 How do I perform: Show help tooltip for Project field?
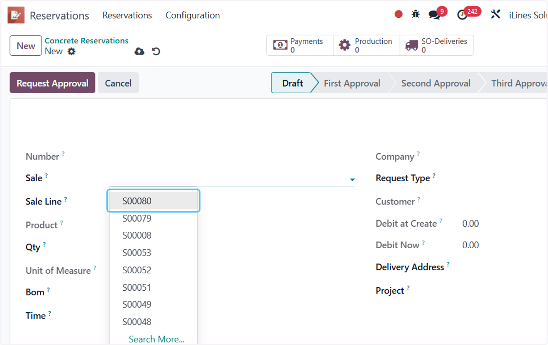tap(408, 288)
